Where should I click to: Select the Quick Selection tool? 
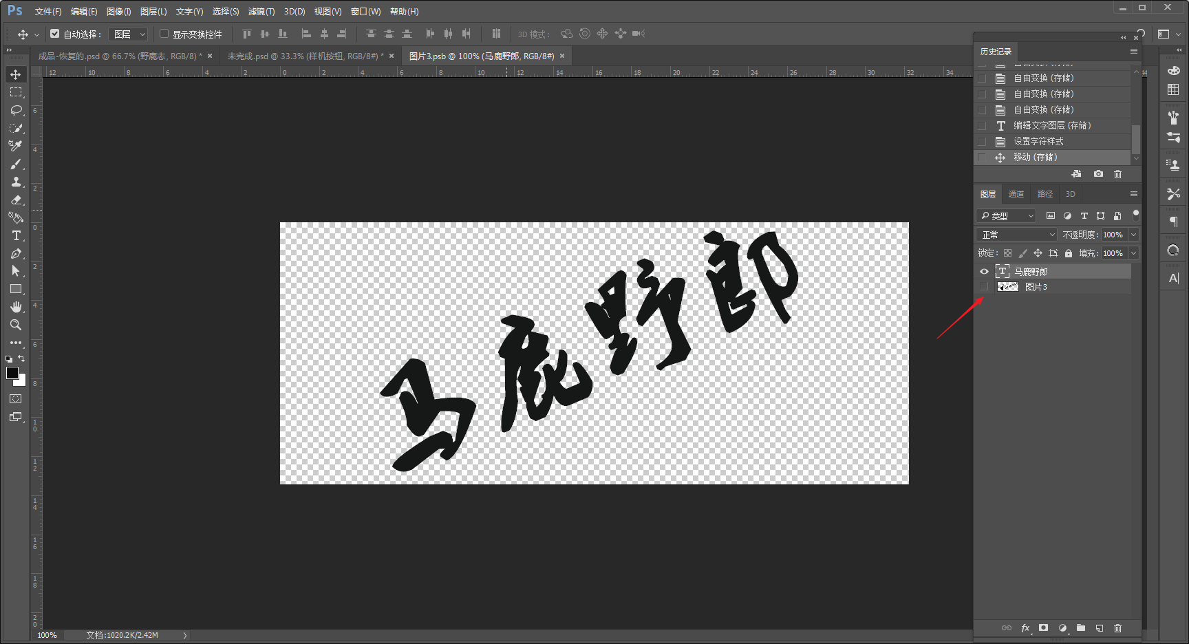tap(16, 128)
